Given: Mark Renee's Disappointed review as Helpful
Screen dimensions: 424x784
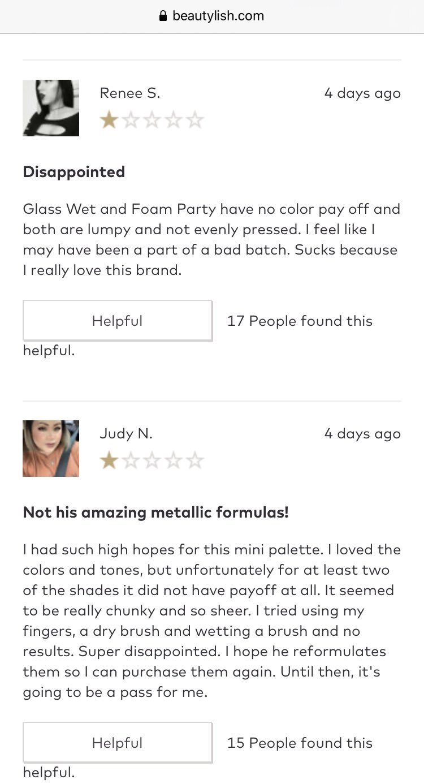Looking at the screenshot, I should point(118,321).
